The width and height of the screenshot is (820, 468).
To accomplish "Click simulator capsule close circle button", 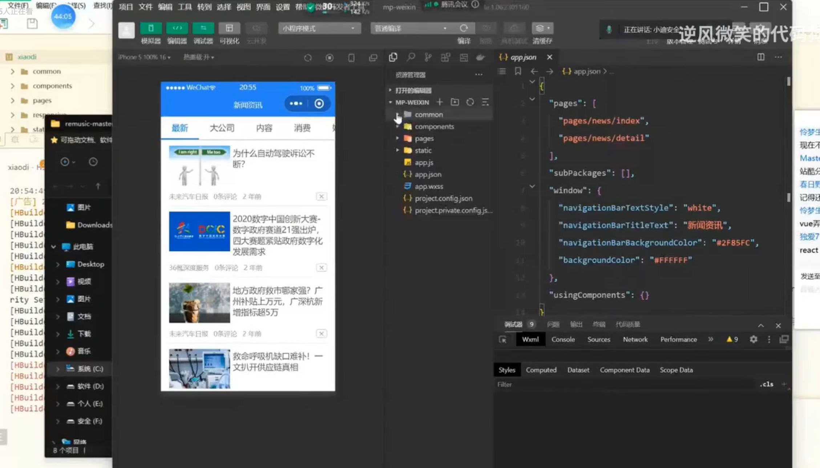I will (319, 104).
